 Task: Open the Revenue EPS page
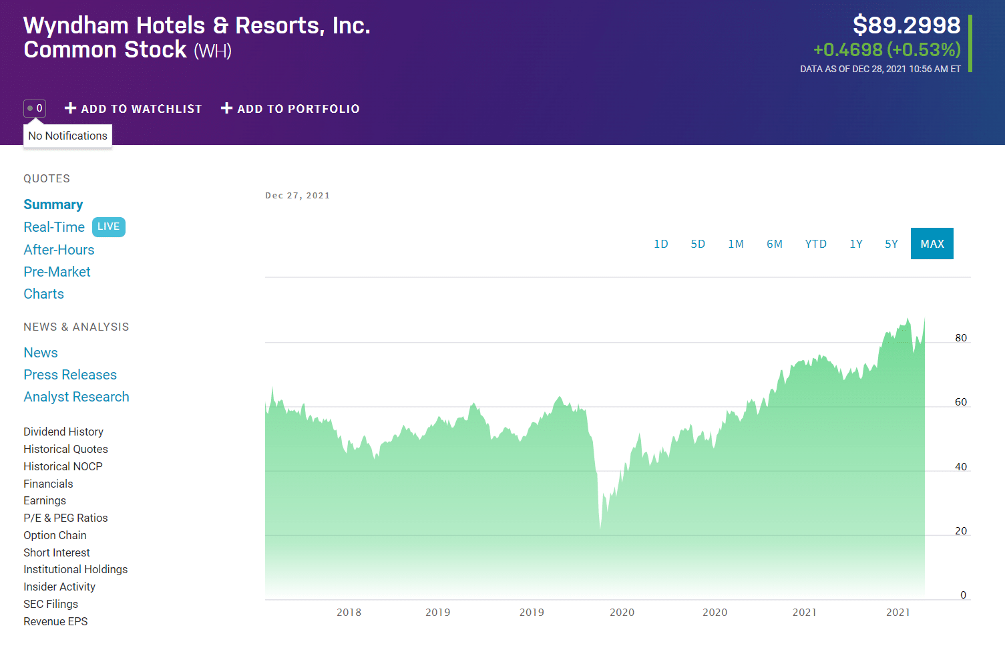(55, 621)
